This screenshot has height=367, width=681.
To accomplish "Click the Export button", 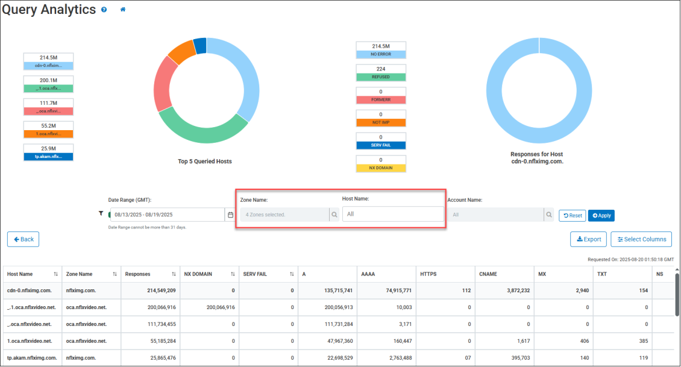I will coord(588,239).
